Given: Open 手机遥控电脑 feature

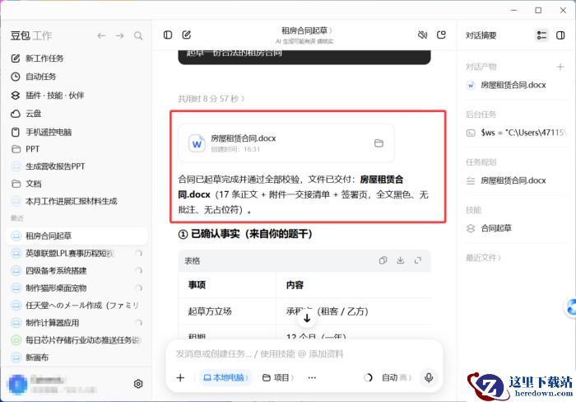Looking at the screenshot, I should (41, 132).
